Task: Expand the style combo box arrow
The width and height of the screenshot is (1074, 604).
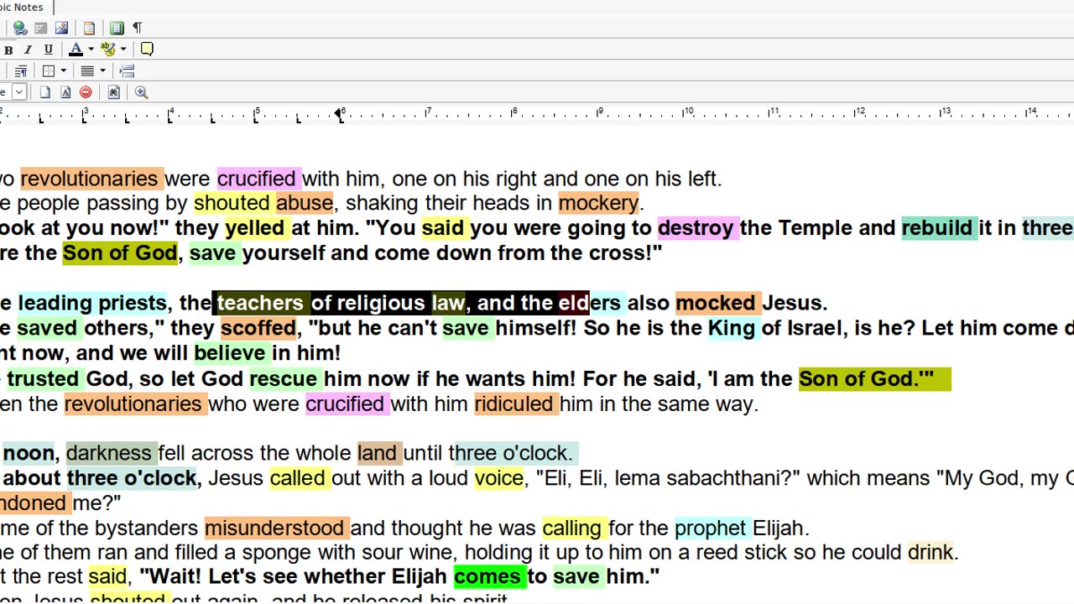Action: click(18, 92)
